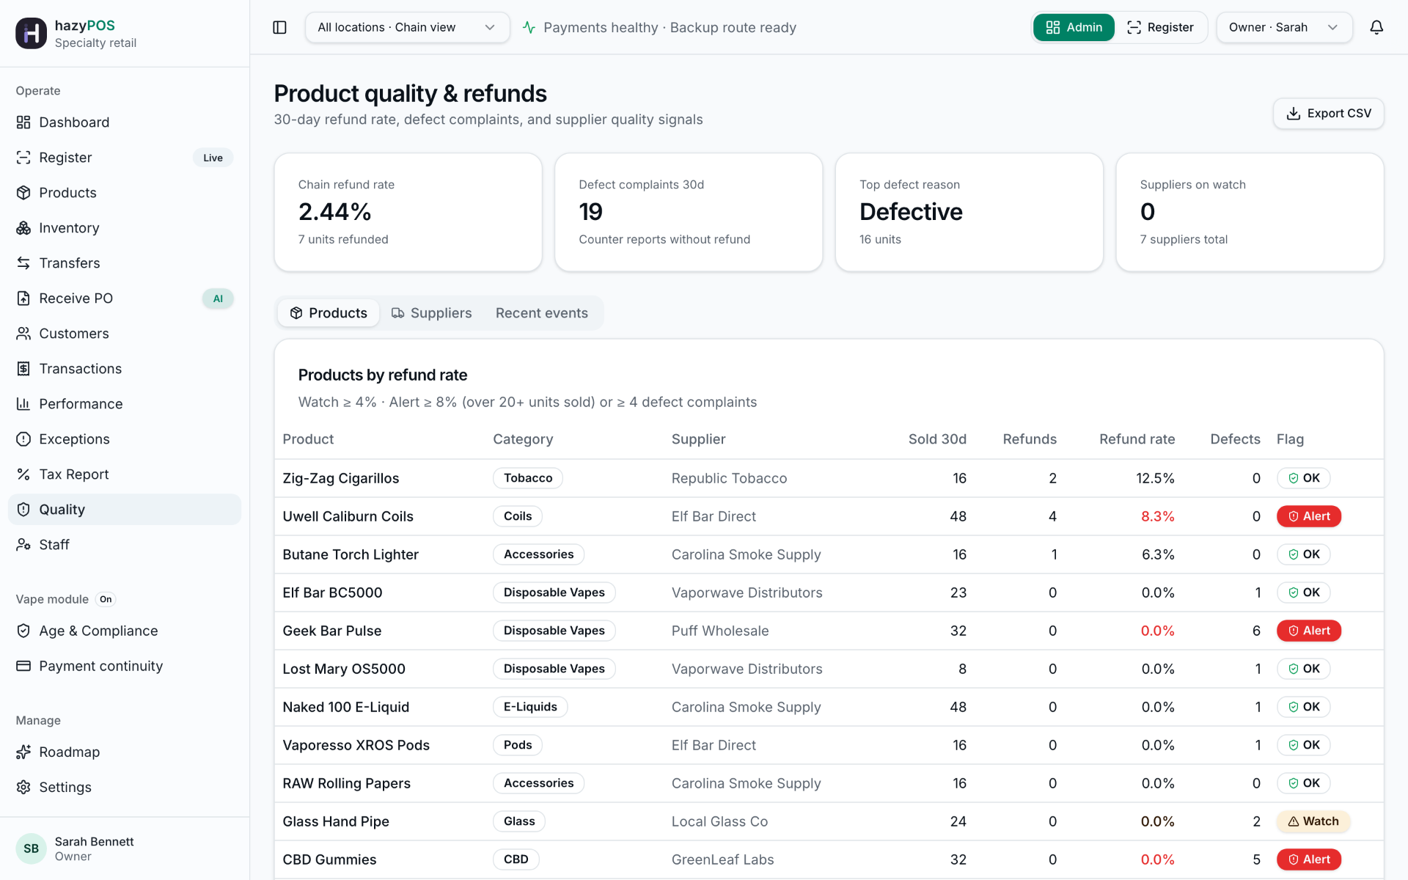Click supplier Local Glass Co
1408x880 pixels.
tap(719, 821)
